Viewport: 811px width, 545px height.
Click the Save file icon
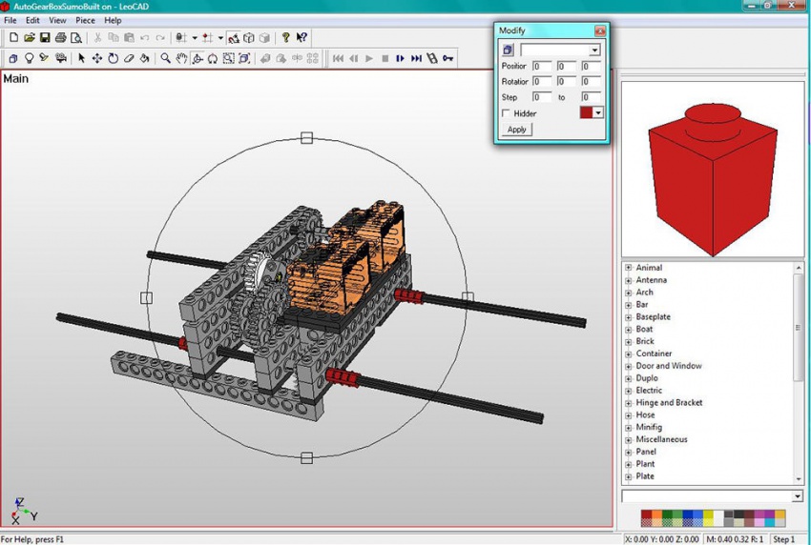point(45,38)
